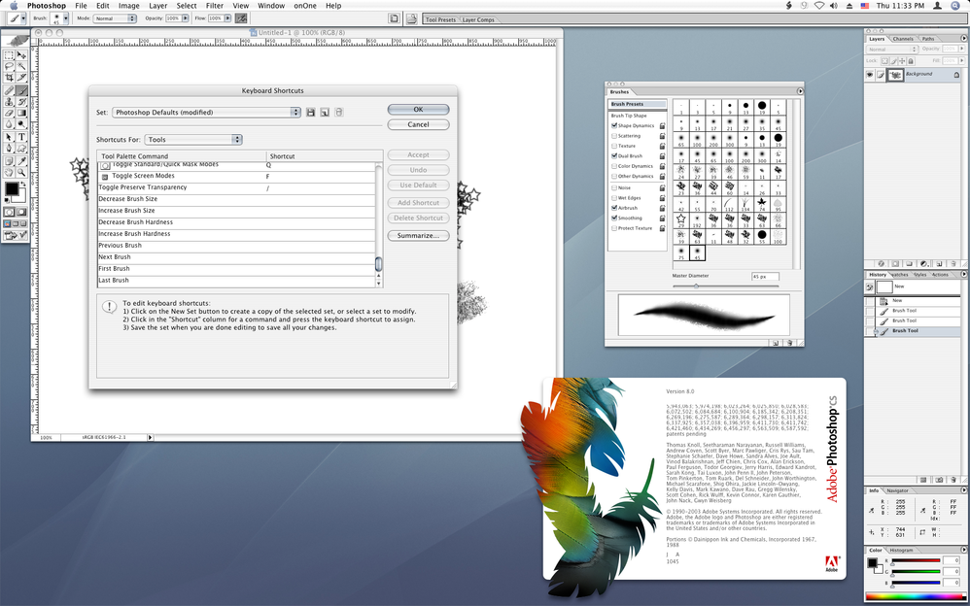
Task: Select the Pen tool
Action: coord(9,149)
